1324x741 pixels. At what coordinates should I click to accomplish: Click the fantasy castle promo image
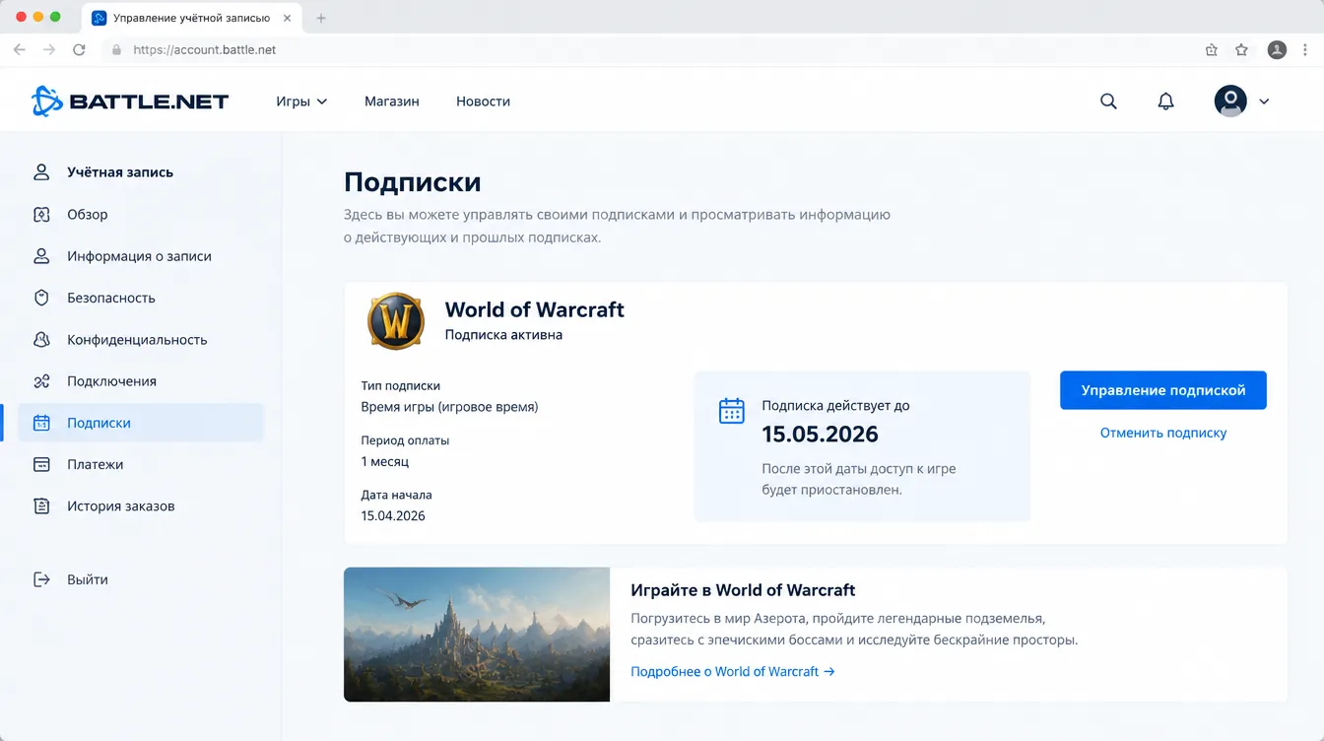coord(477,635)
